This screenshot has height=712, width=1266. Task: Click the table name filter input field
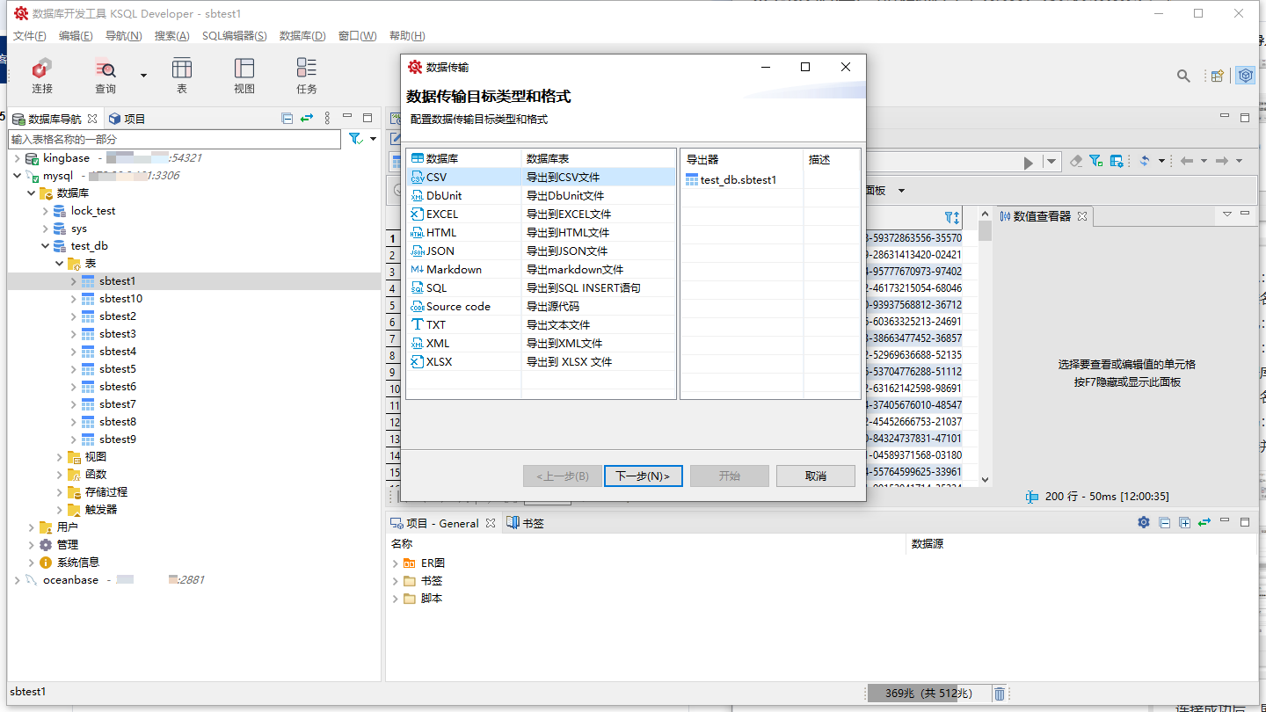coord(174,140)
